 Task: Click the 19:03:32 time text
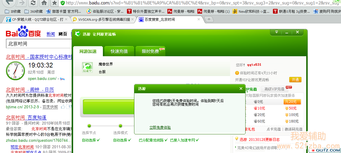[x=40, y=65]
